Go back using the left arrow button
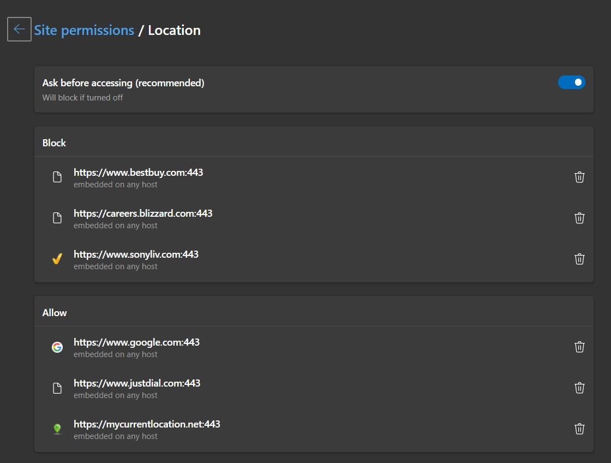611x463 pixels. click(x=19, y=29)
